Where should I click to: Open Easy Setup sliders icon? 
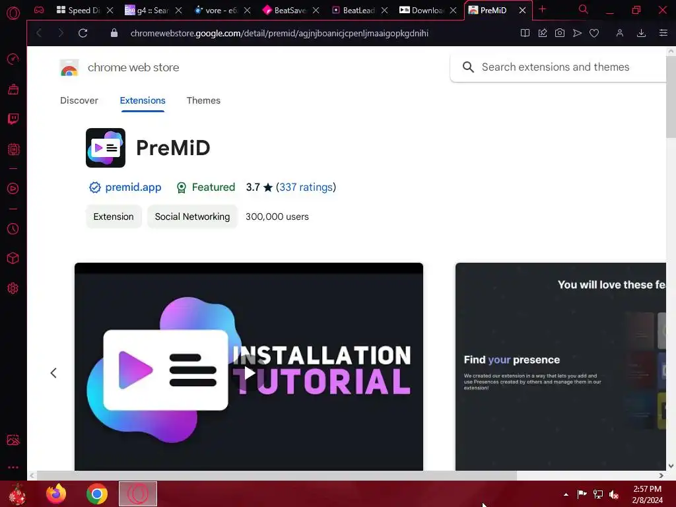pyautogui.click(x=663, y=33)
